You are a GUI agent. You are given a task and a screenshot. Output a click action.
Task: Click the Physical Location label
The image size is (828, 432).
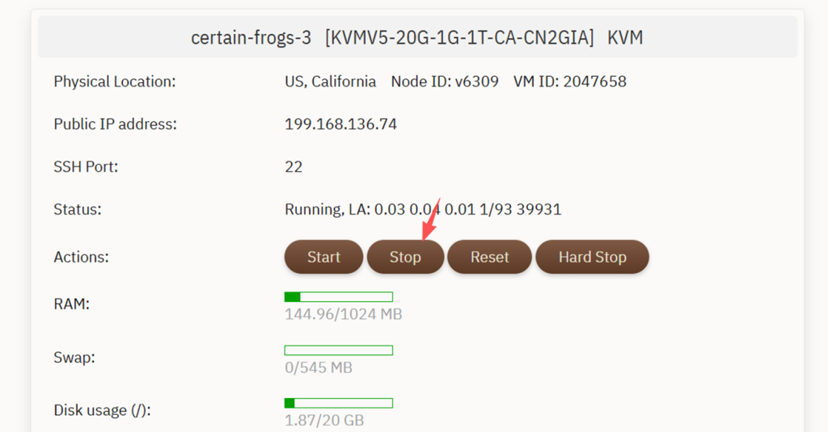pos(114,82)
